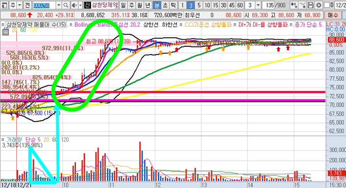346x188 pixels.
Task: Click the 000250 stock code input field
Action: pyautogui.click(x=44, y=5)
